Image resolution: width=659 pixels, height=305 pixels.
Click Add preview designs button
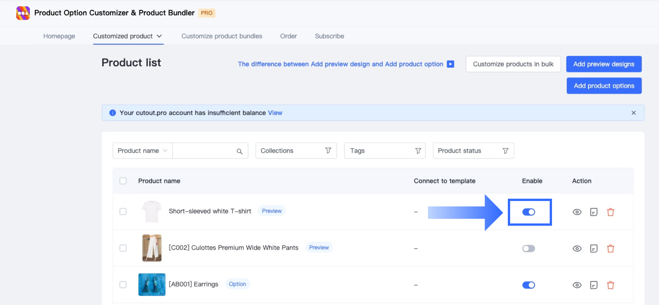pos(604,64)
